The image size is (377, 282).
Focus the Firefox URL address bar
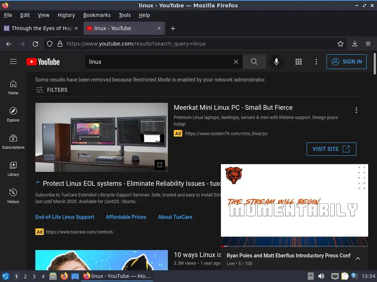click(x=195, y=44)
